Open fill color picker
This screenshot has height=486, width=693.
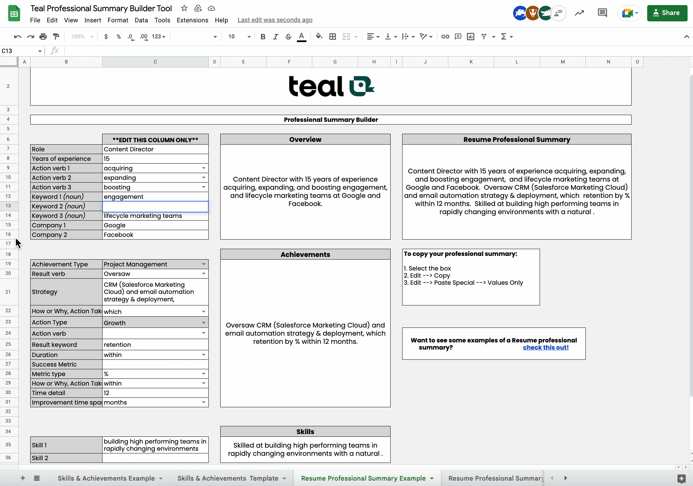click(x=319, y=36)
